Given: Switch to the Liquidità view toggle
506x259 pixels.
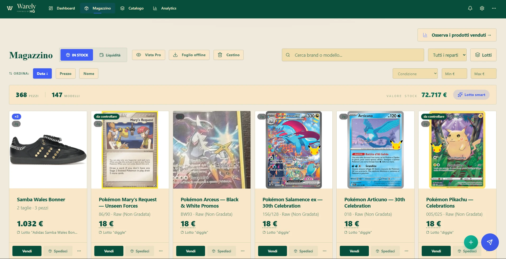Looking at the screenshot, I should click(x=110, y=55).
